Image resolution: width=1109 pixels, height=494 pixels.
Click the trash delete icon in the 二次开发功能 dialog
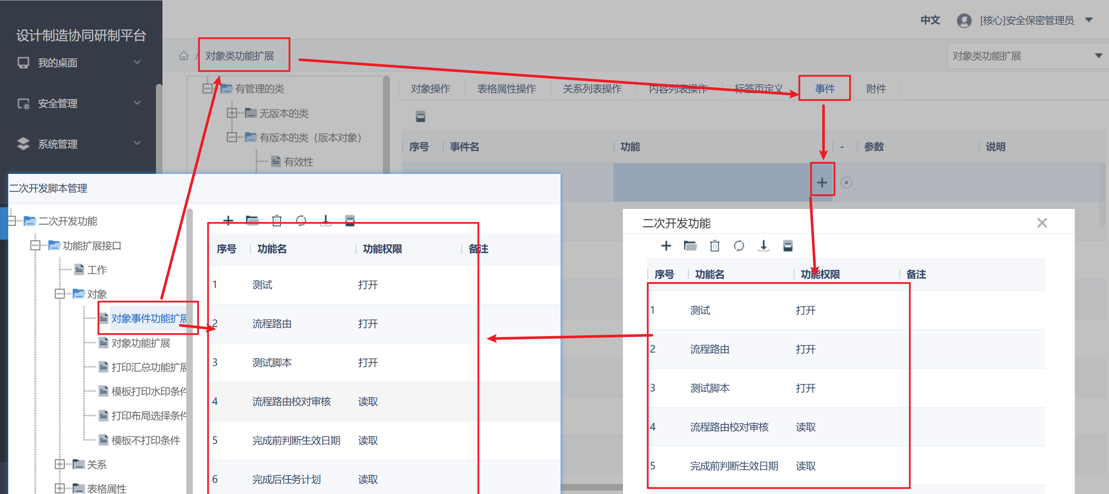pos(714,246)
